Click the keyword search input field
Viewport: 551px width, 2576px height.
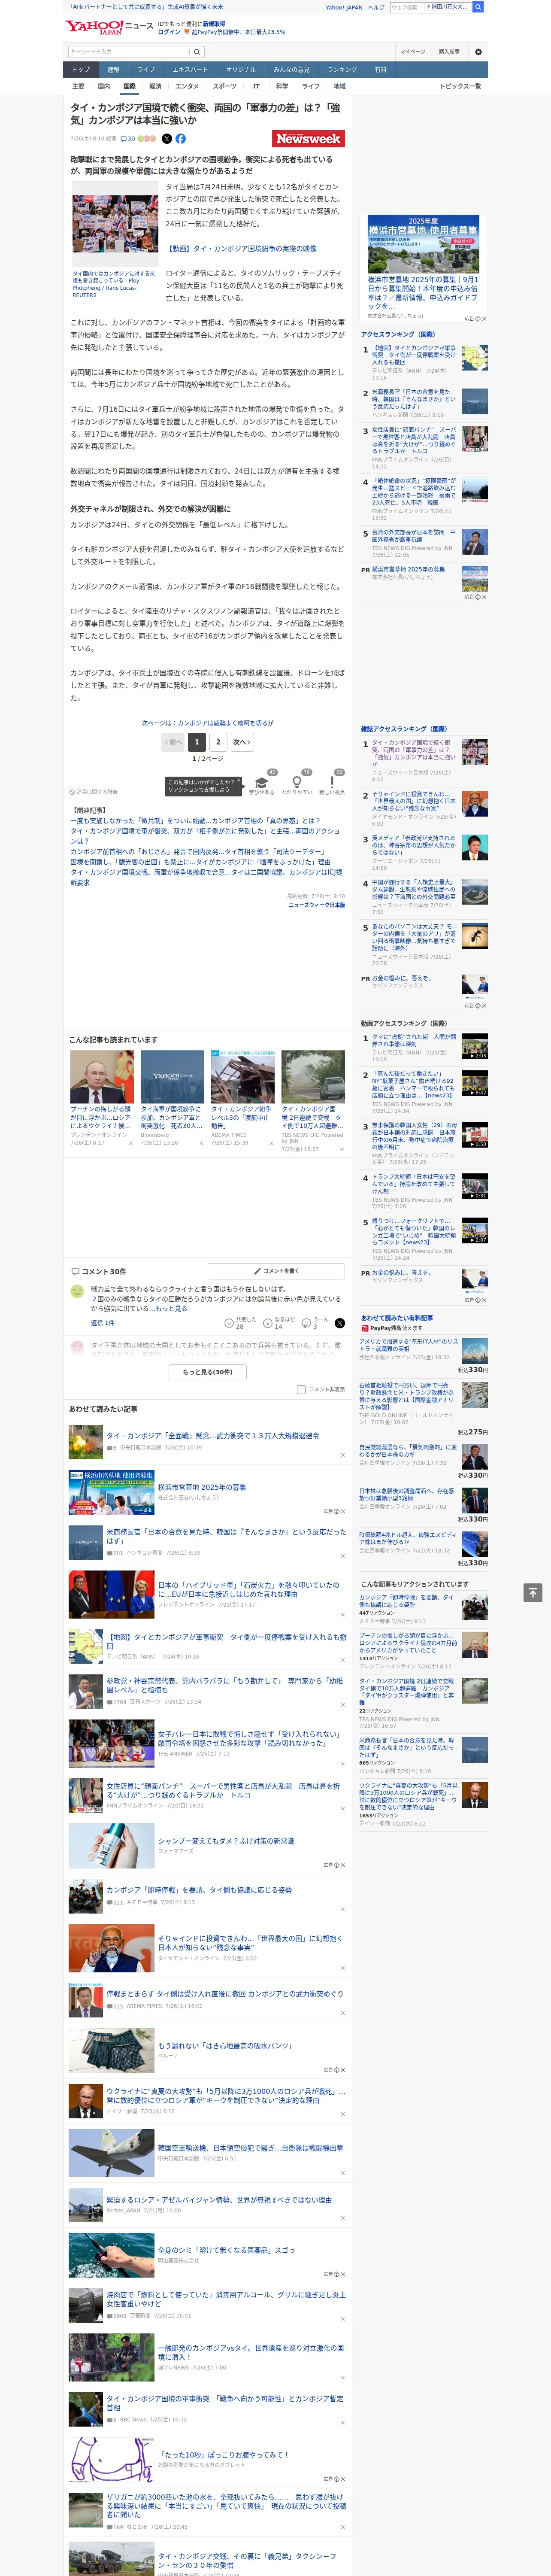(x=129, y=52)
